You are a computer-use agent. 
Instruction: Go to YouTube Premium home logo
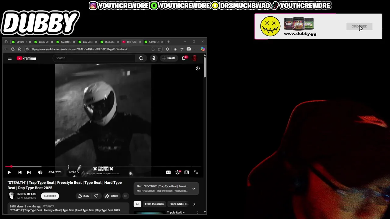[x=27, y=58]
